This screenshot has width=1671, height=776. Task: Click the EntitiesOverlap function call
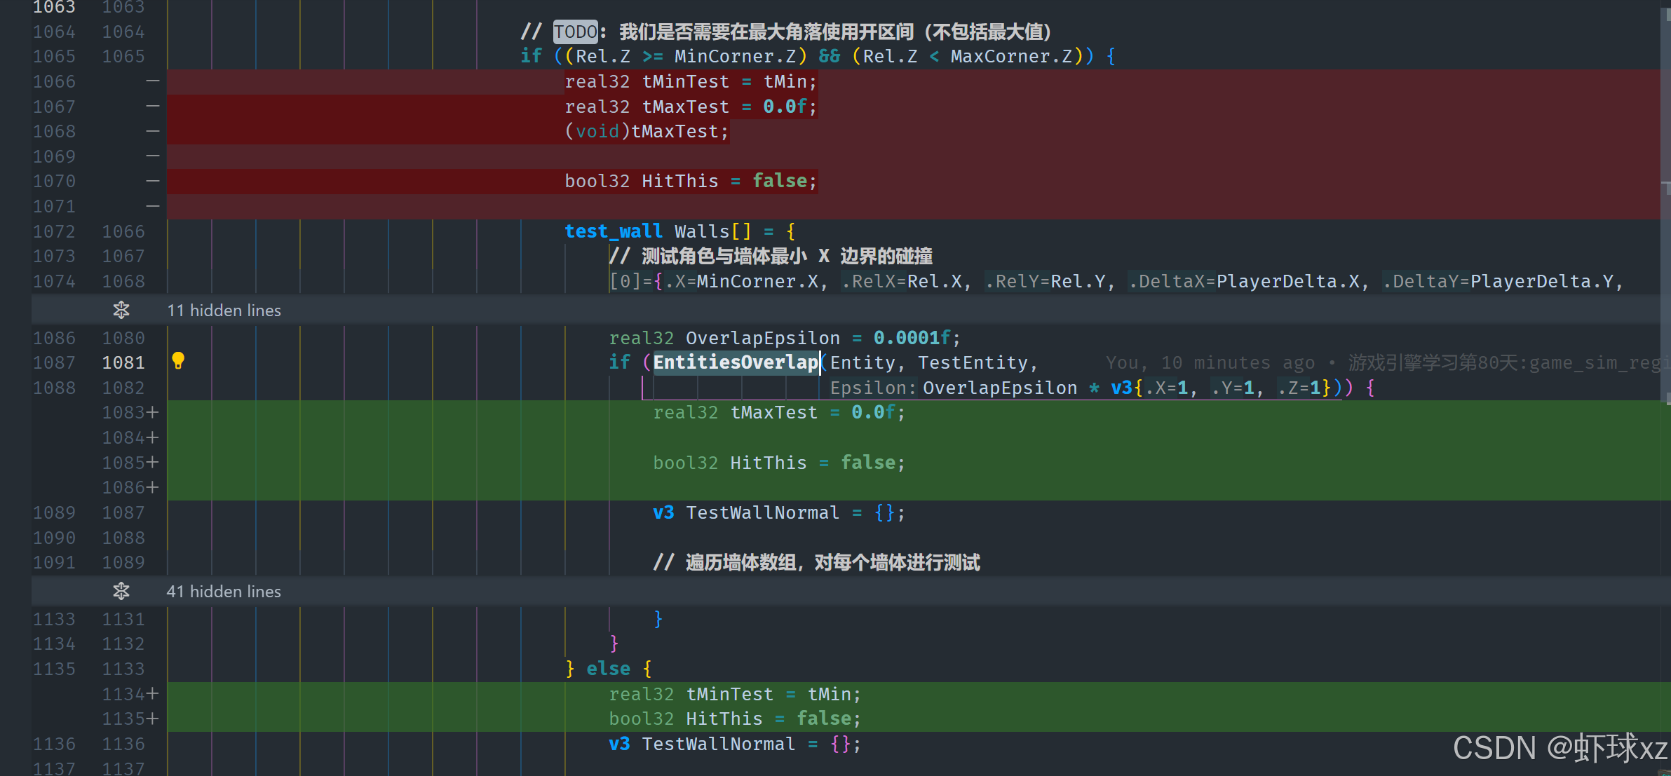736,362
